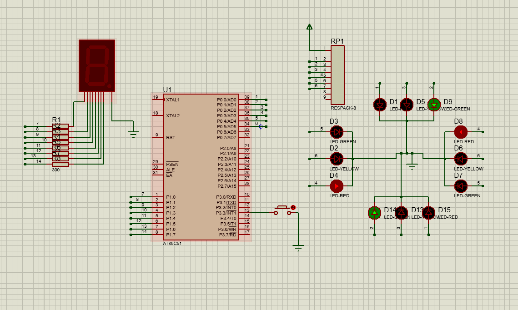Click the LED-RED label under D4
Image resolution: width=518 pixels, height=310 pixels.
point(339,196)
